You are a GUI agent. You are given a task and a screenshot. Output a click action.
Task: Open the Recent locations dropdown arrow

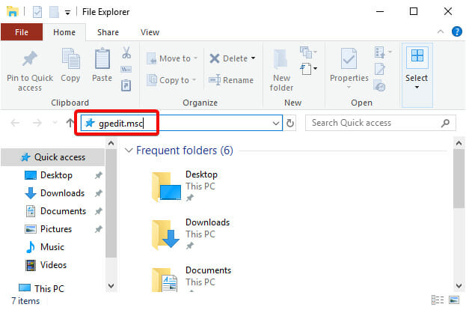[x=55, y=122]
